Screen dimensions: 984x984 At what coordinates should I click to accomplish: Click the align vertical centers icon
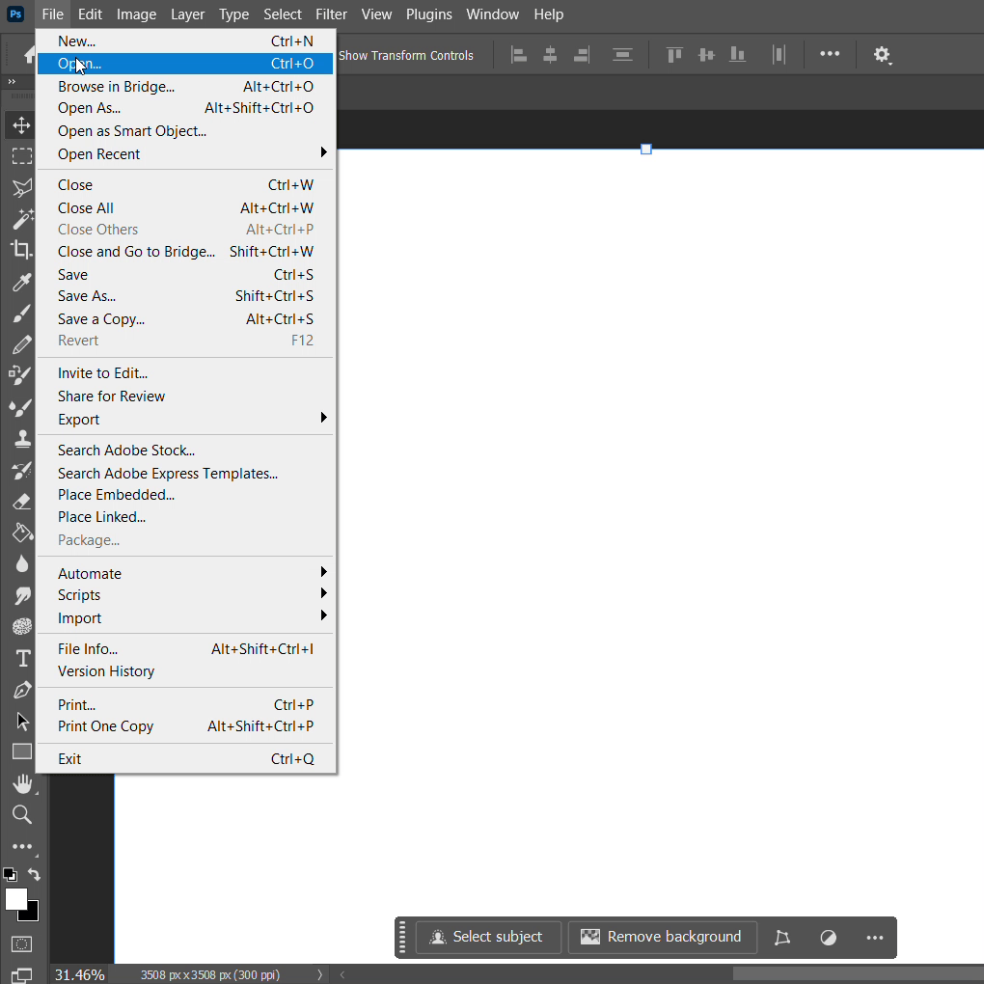[x=706, y=55]
